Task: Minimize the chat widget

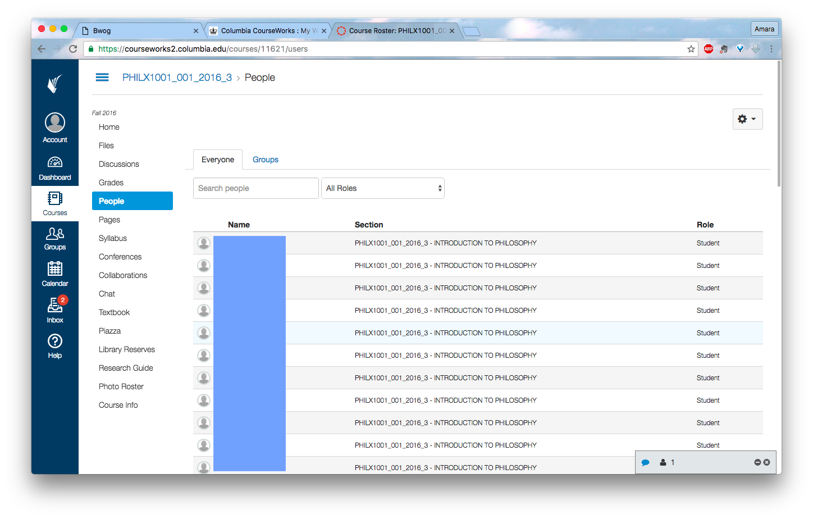Action: tap(757, 462)
